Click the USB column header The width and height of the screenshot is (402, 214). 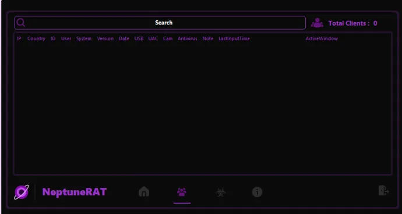(x=139, y=38)
